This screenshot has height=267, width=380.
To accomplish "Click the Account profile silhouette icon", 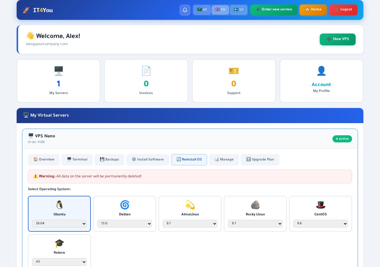I will (321, 71).
